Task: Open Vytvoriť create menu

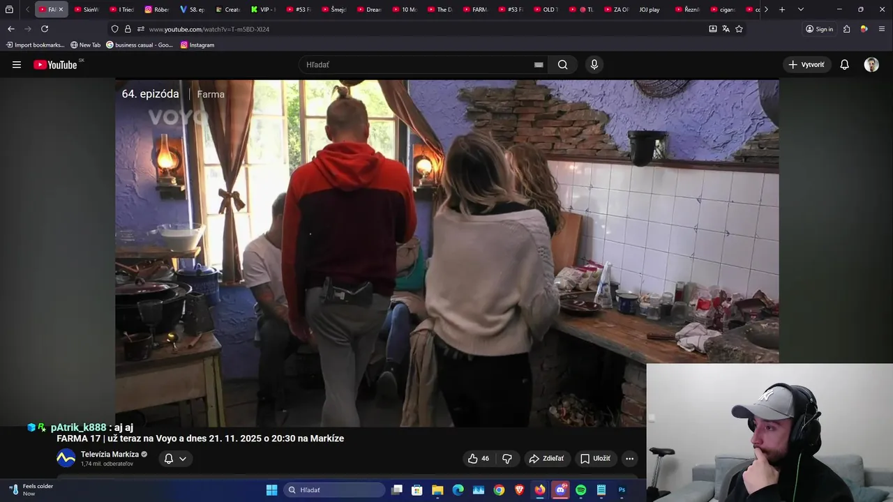Action: 806,65
